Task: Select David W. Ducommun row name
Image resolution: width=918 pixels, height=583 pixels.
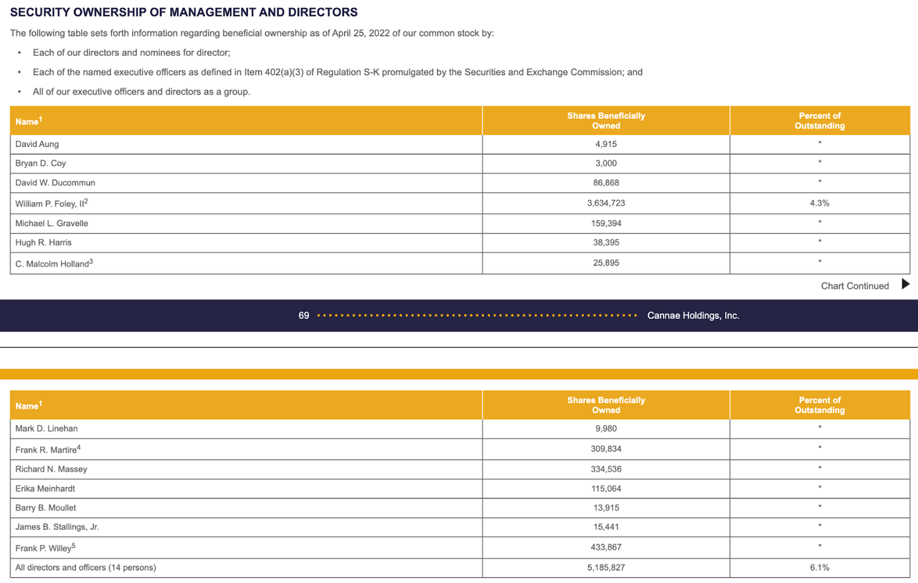Action: 55,183
